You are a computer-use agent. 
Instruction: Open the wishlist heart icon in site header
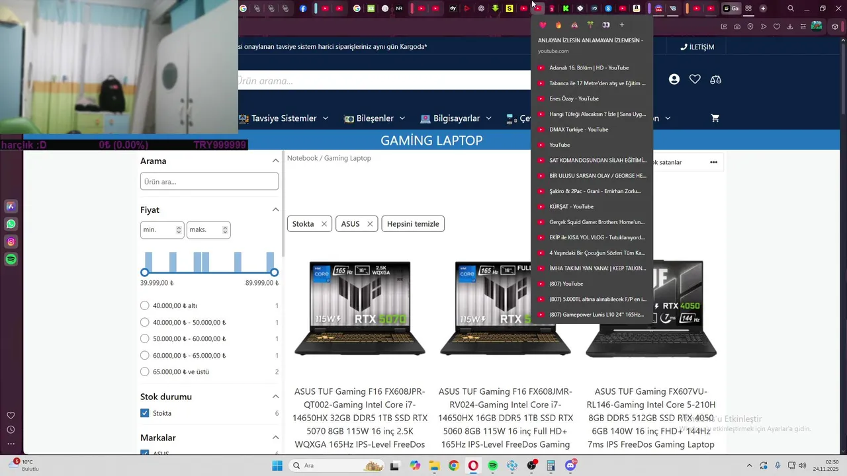[x=695, y=79]
